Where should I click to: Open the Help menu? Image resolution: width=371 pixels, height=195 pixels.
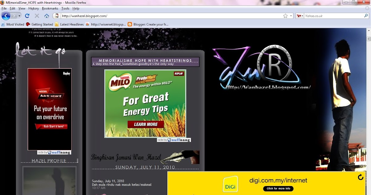pyautogui.click(x=76, y=8)
